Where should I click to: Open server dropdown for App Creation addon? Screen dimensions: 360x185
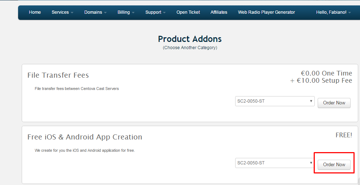click(275, 163)
